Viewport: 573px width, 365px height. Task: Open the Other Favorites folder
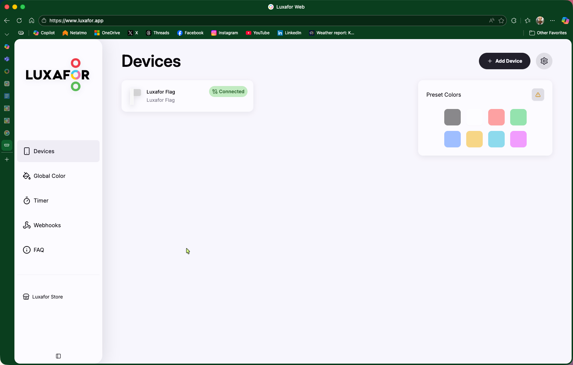(548, 33)
